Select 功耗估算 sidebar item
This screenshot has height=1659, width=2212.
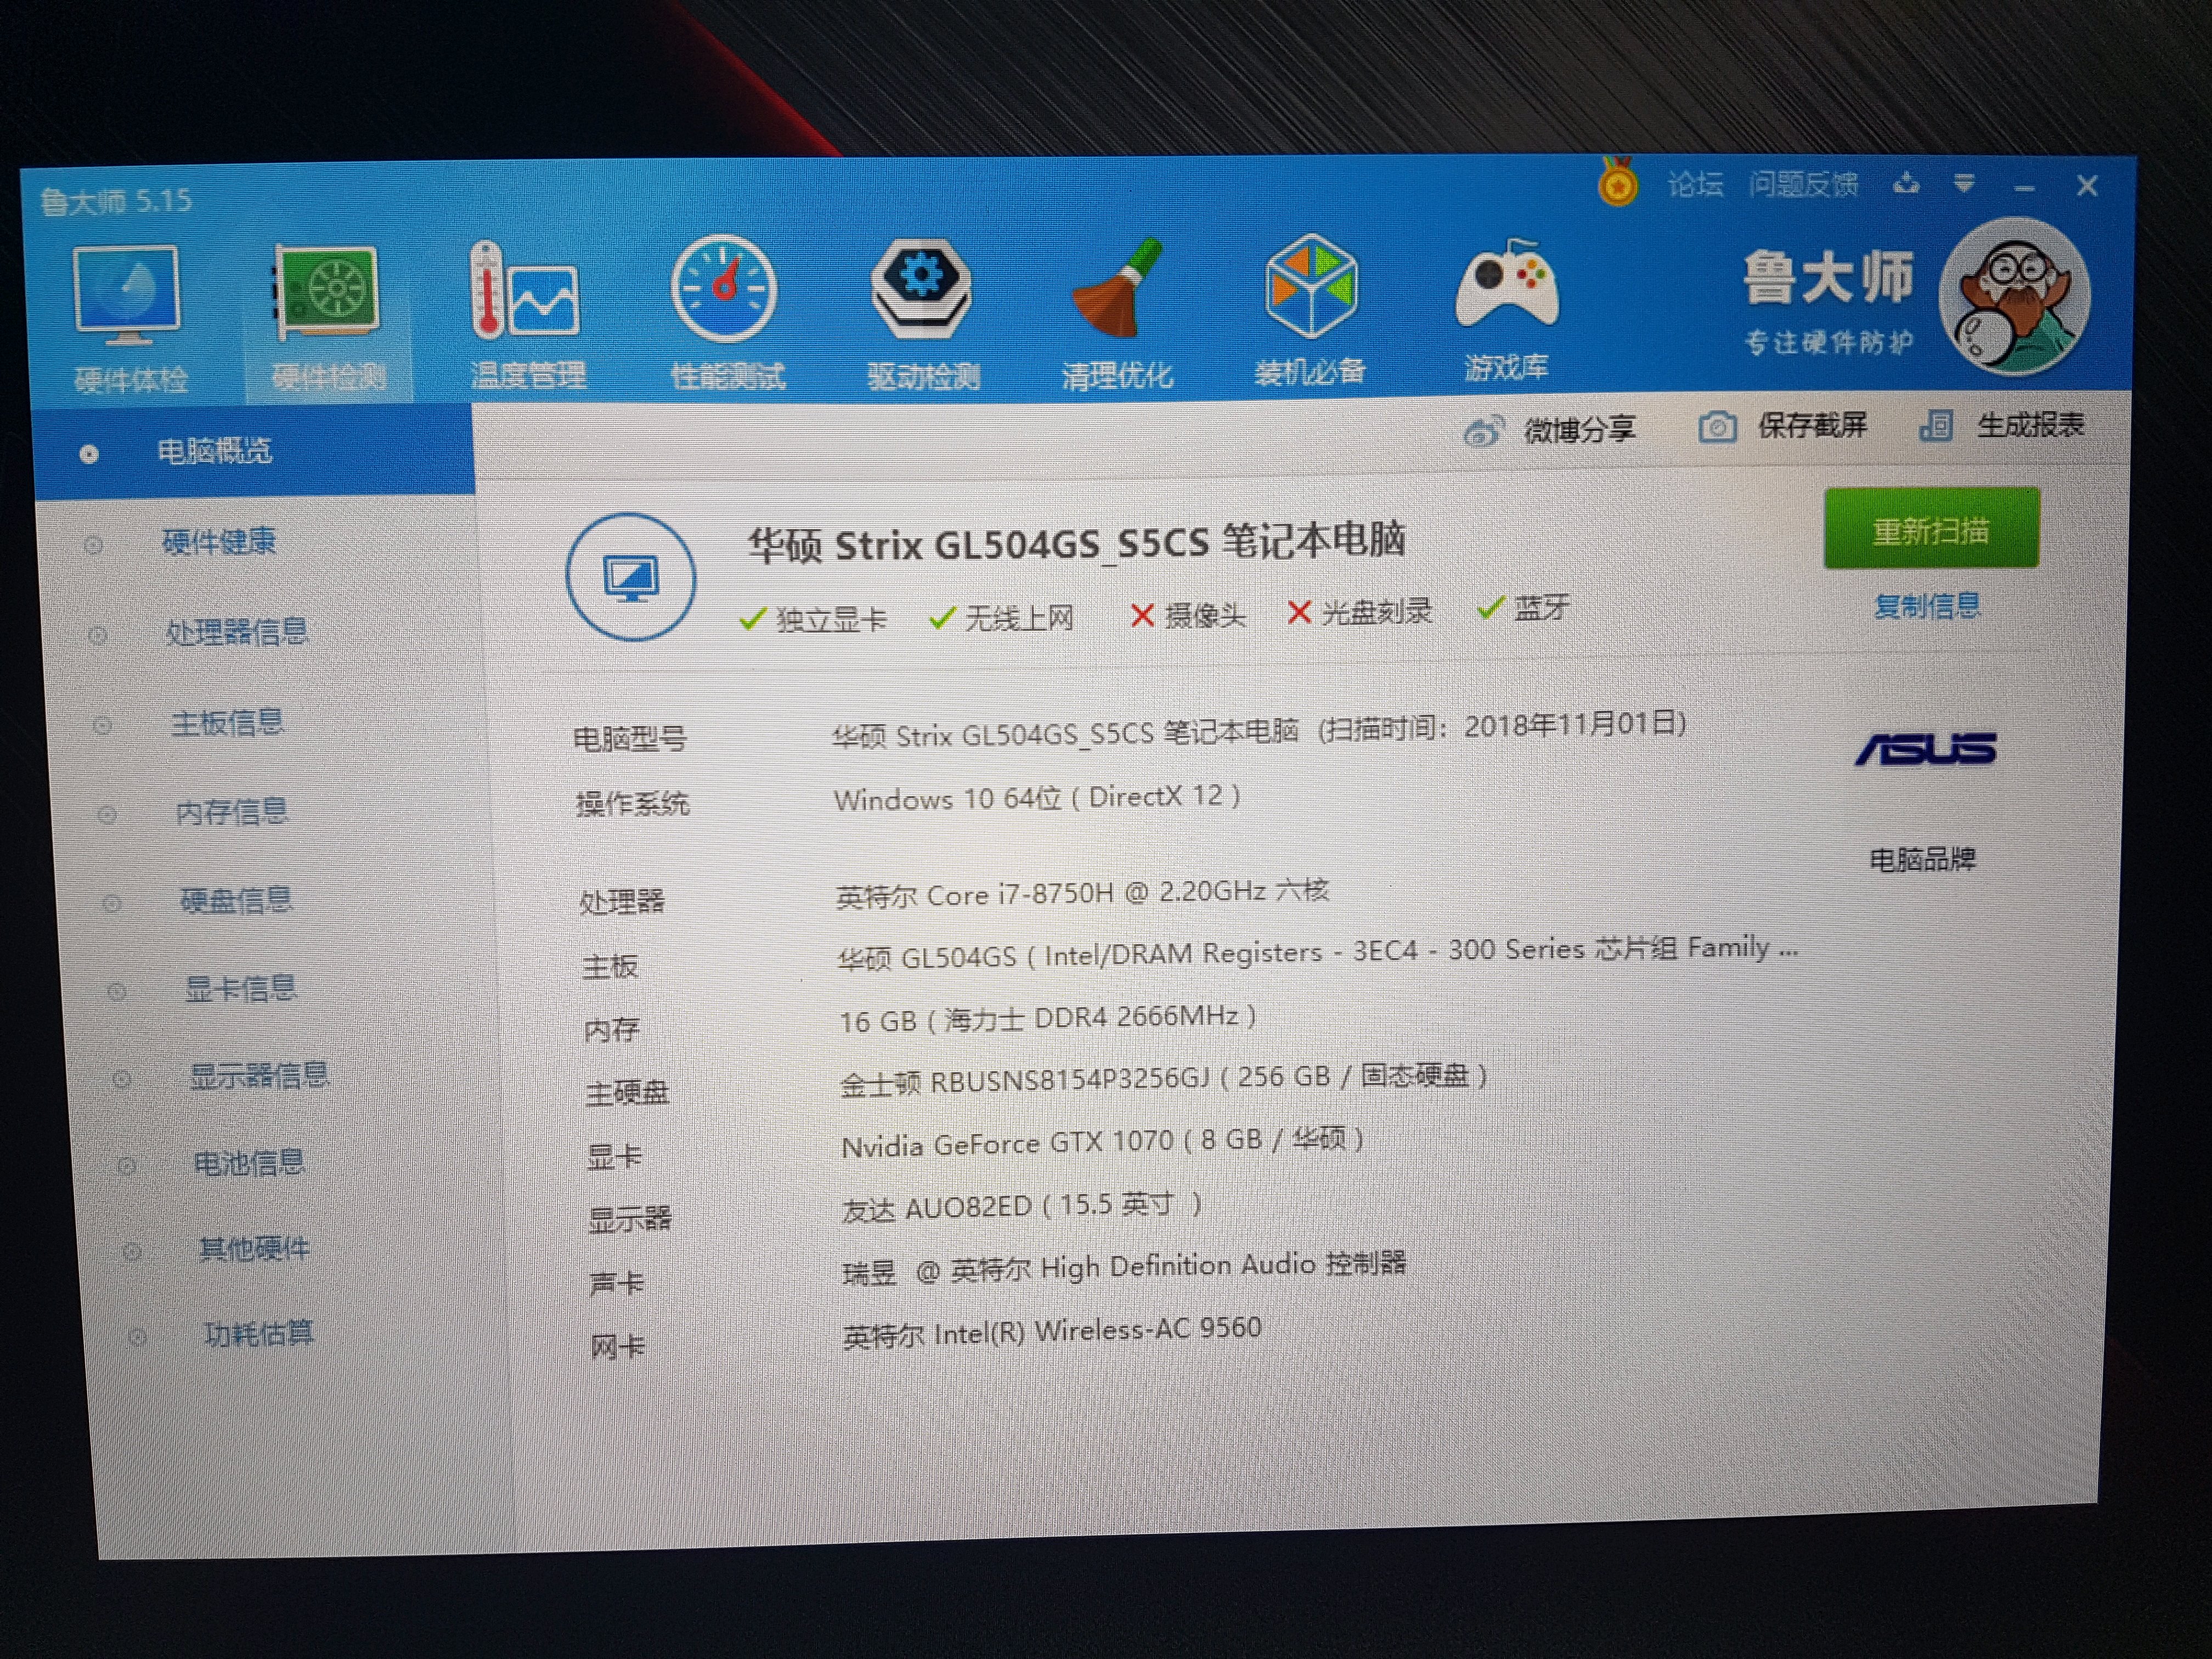[x=258, y=1334]
